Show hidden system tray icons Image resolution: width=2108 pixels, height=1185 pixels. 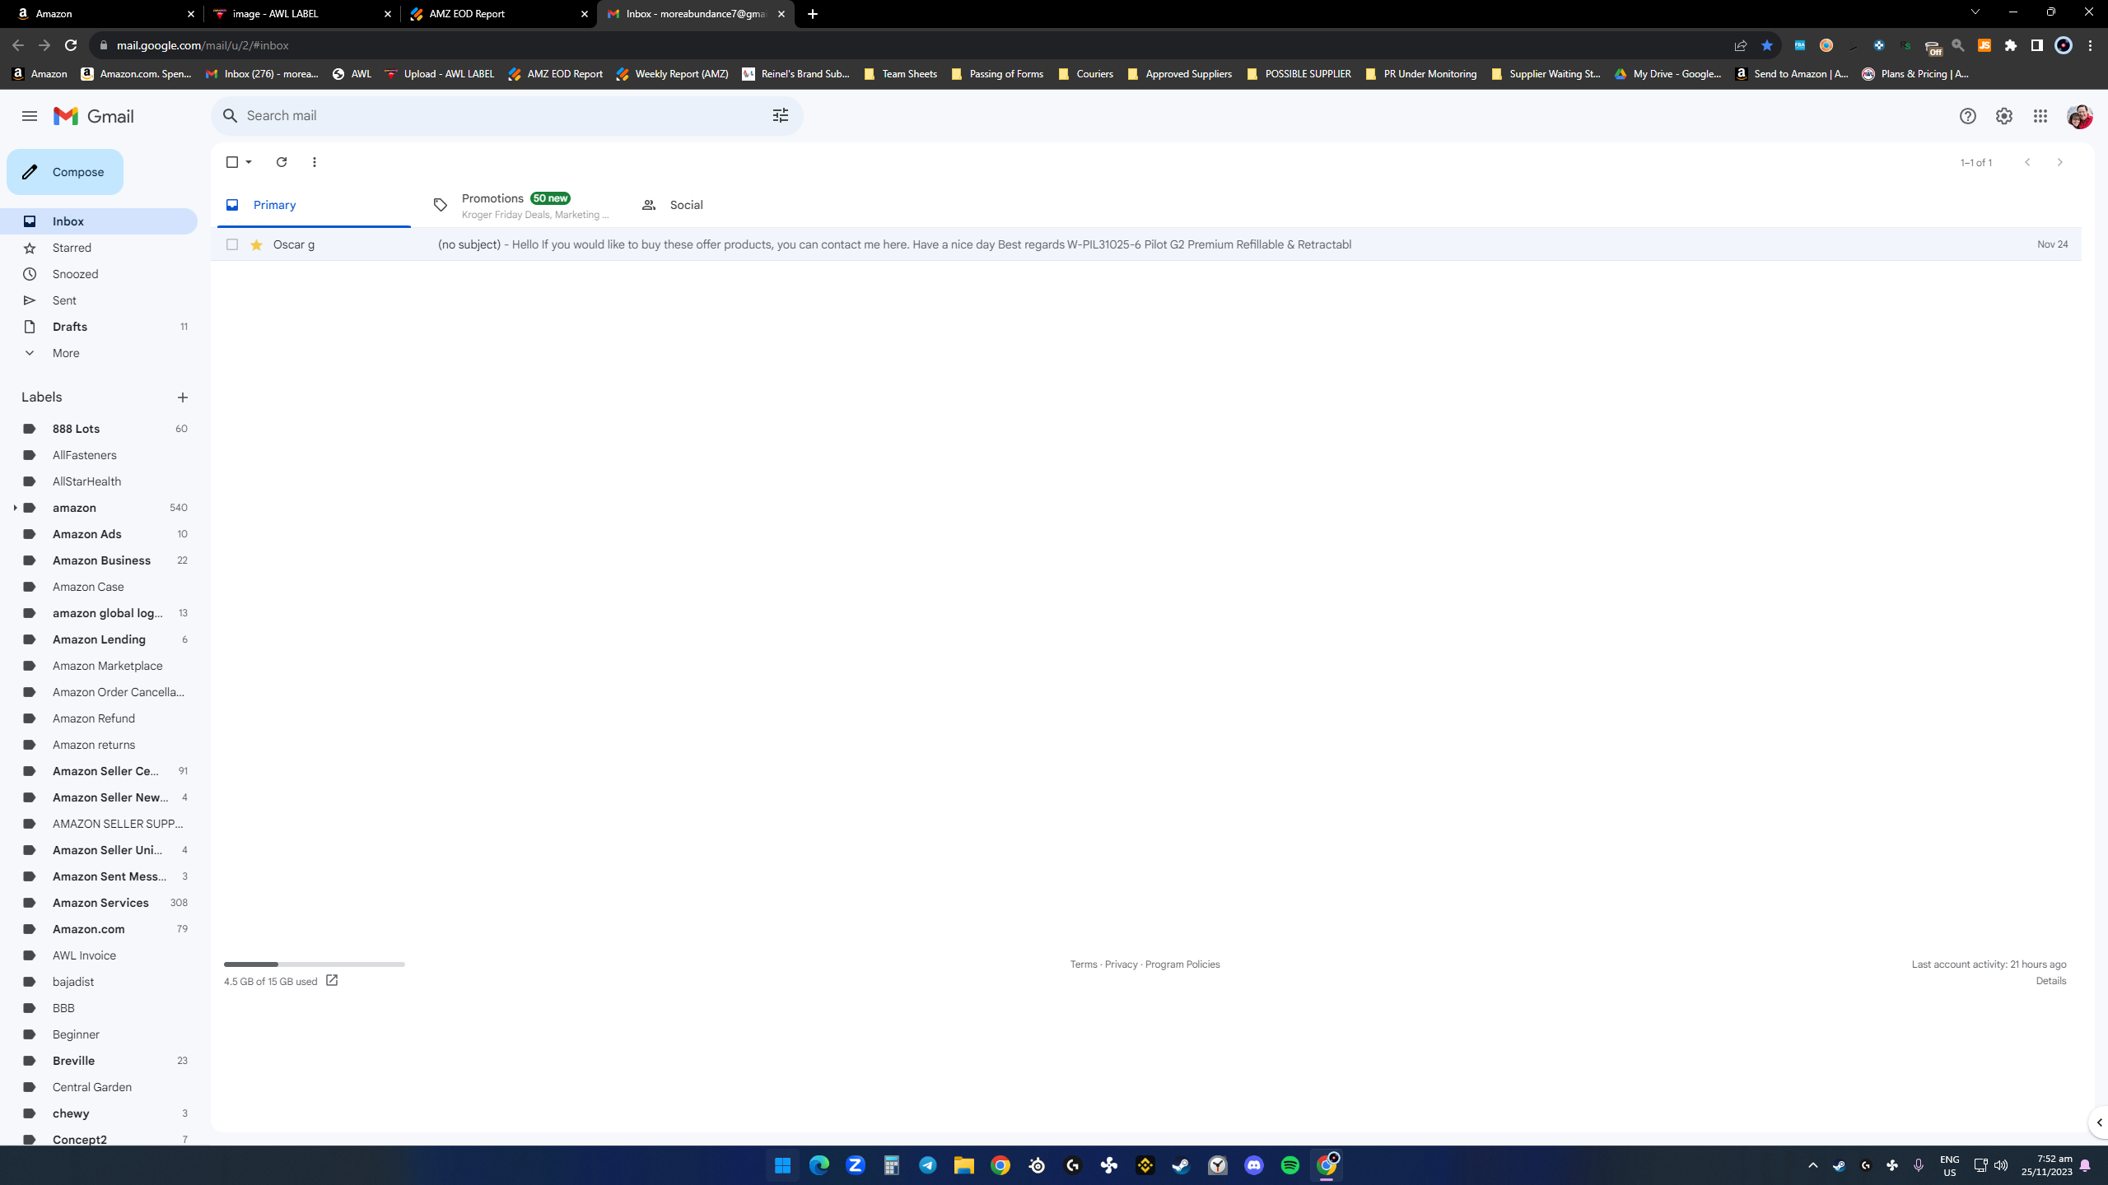pos(1812,1165)
